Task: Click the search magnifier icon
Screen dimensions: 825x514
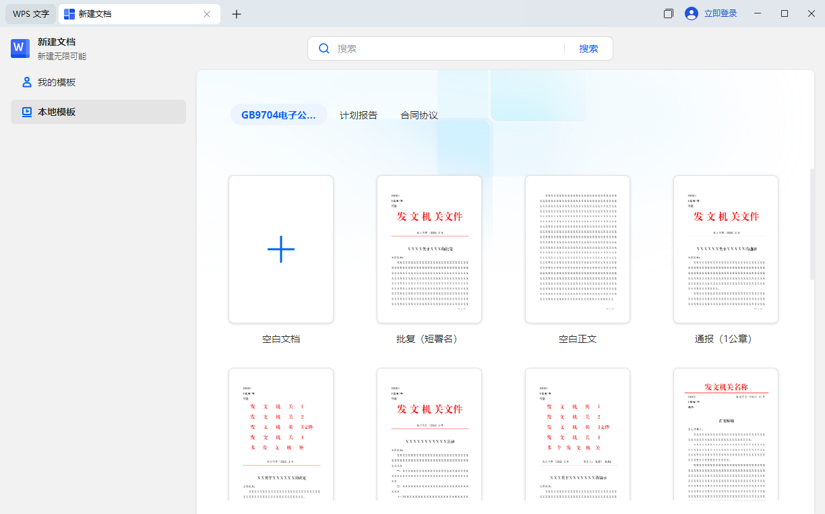Action: pos(324,48)
